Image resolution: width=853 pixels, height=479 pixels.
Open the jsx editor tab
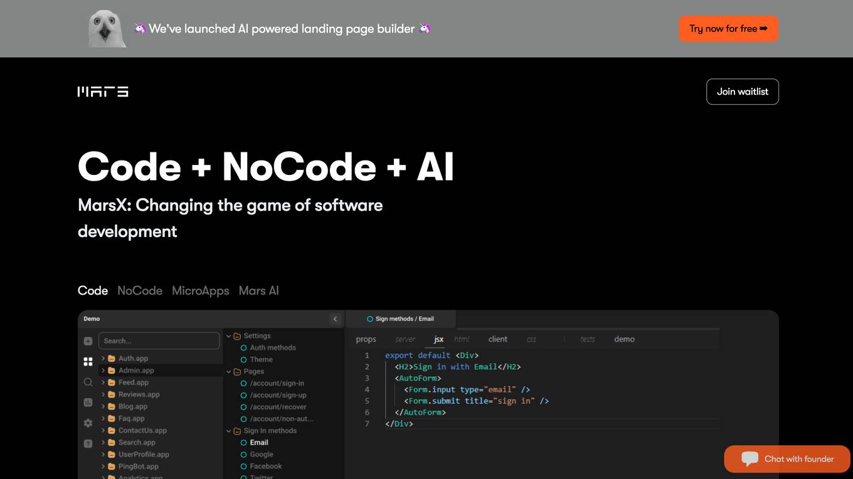click(x=439, y=339)
